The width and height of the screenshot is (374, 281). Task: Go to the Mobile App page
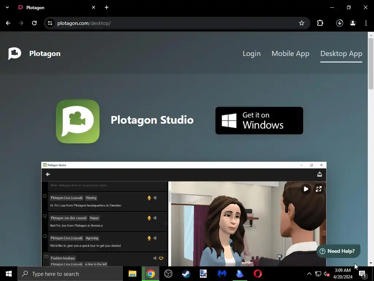click(290, 53)
